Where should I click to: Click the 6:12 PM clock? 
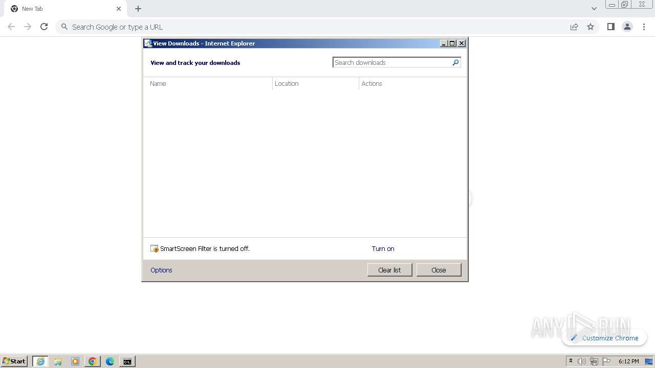(x=628, y=361)
